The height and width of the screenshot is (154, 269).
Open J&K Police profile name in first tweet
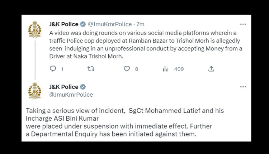(63, 24)
